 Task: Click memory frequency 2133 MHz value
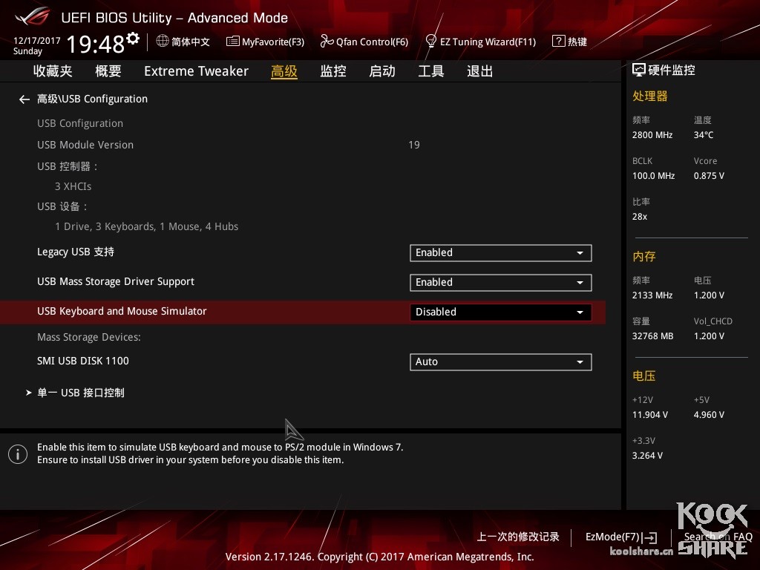point(652,295)
